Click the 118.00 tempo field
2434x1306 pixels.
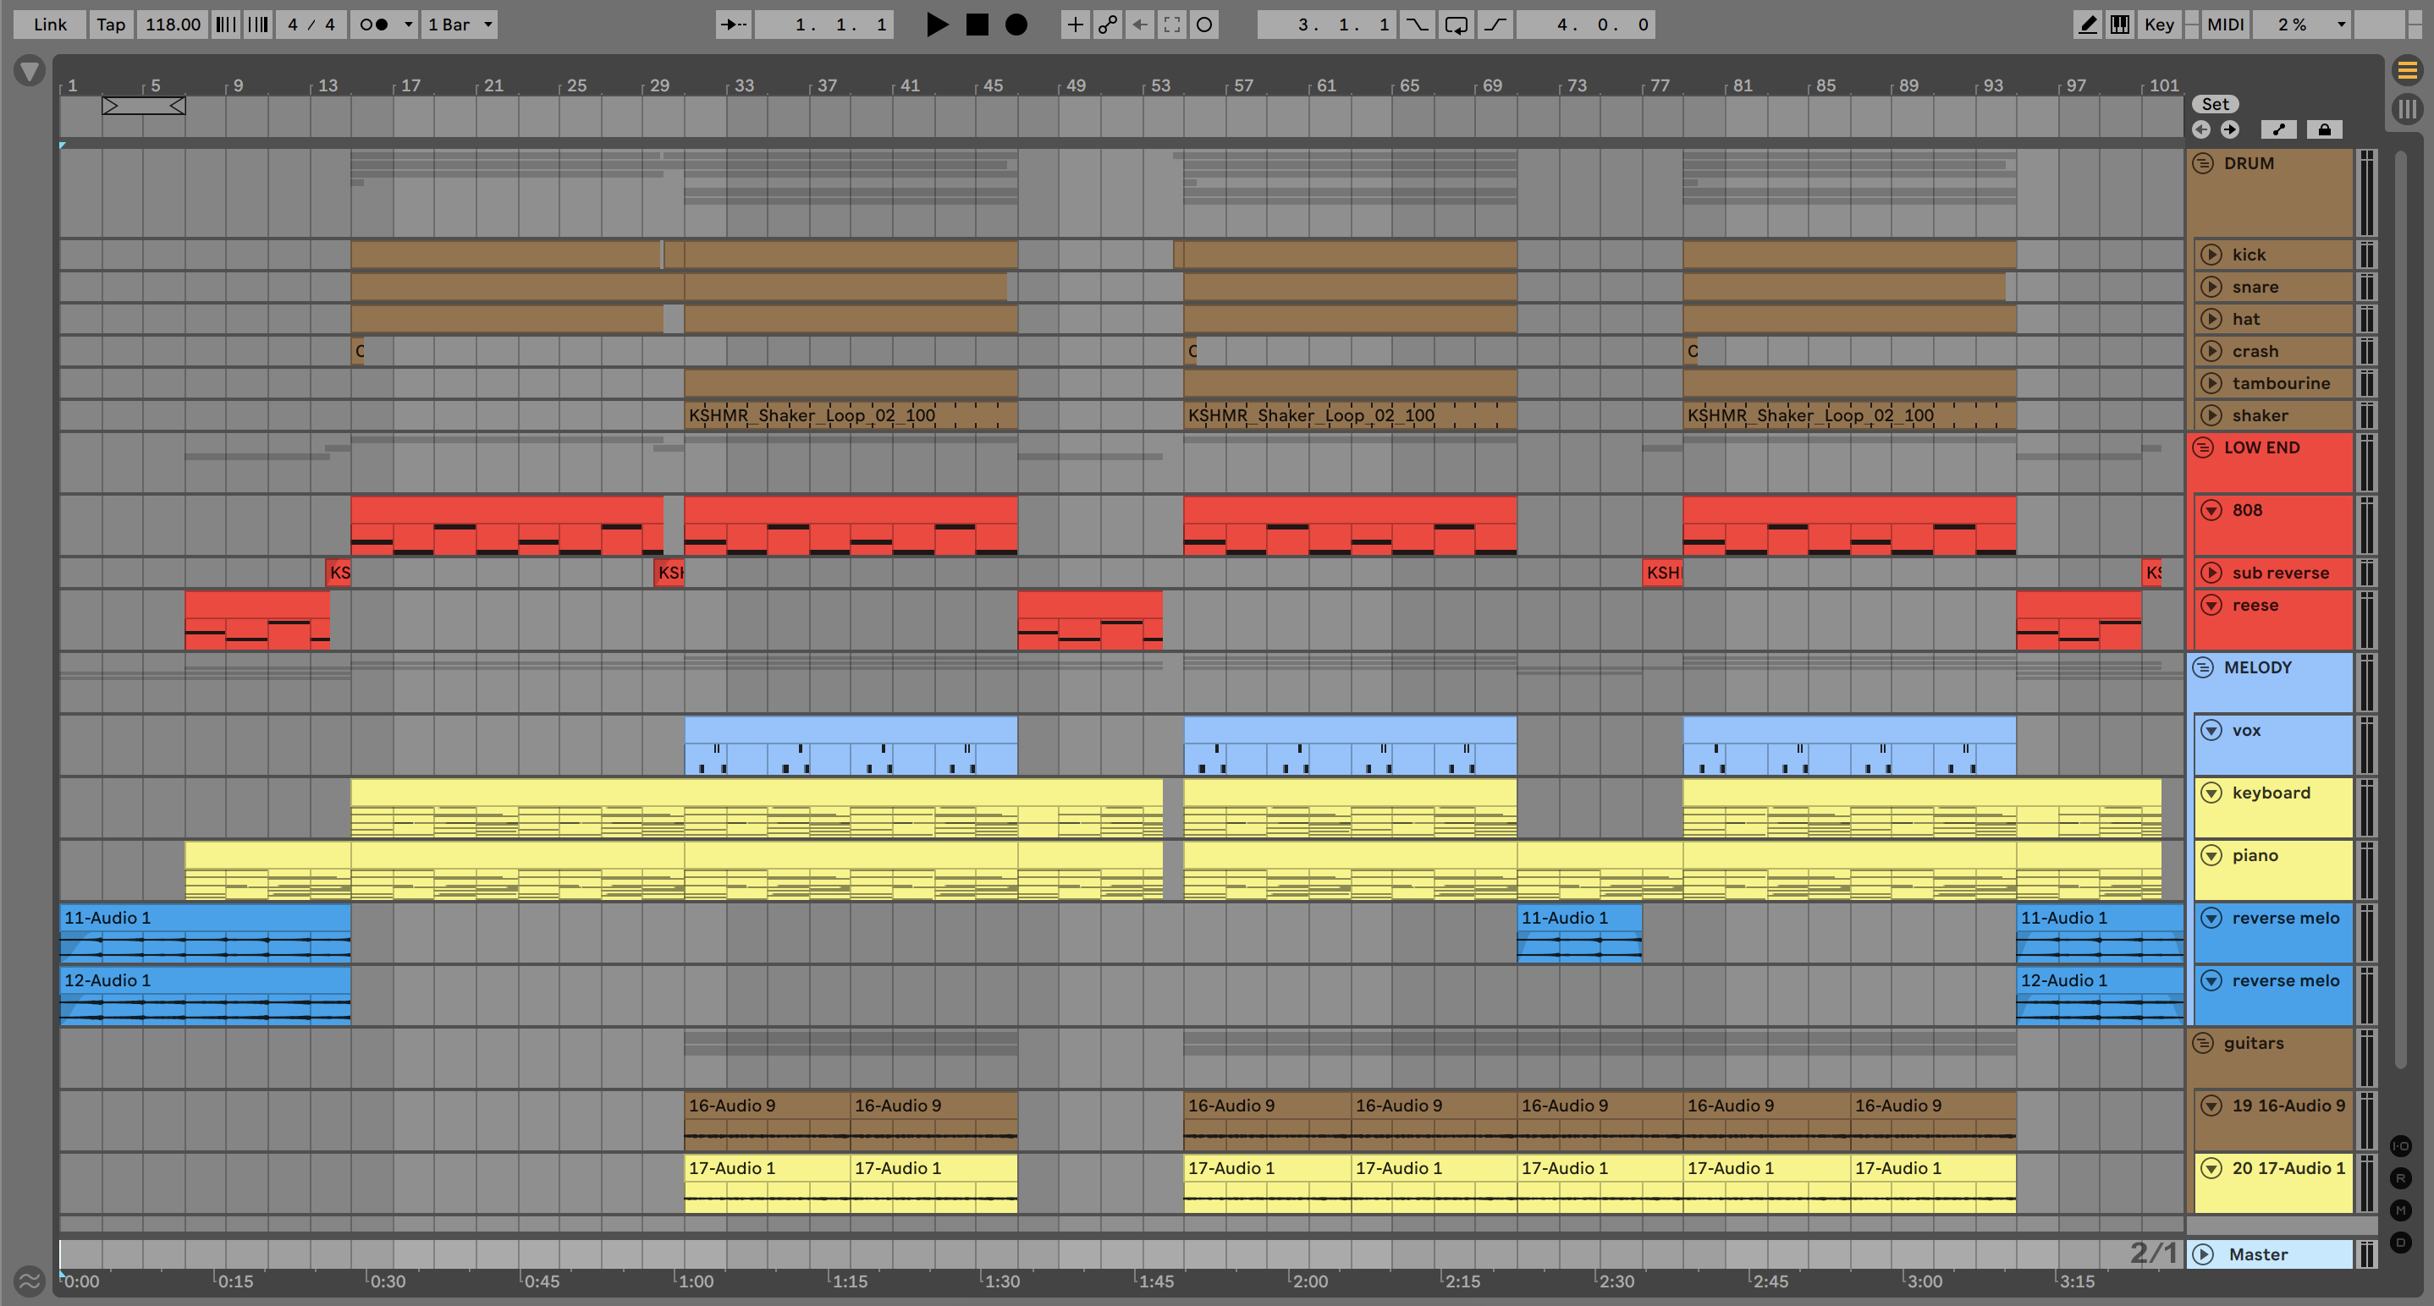(x=172, y=25)
